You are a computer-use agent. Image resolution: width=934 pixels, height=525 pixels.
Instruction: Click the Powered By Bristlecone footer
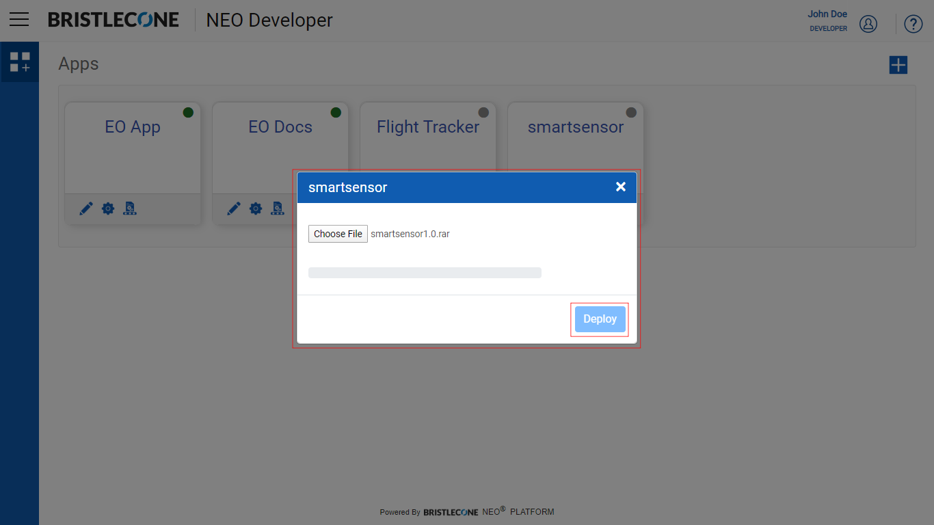[x=467, y=511]
